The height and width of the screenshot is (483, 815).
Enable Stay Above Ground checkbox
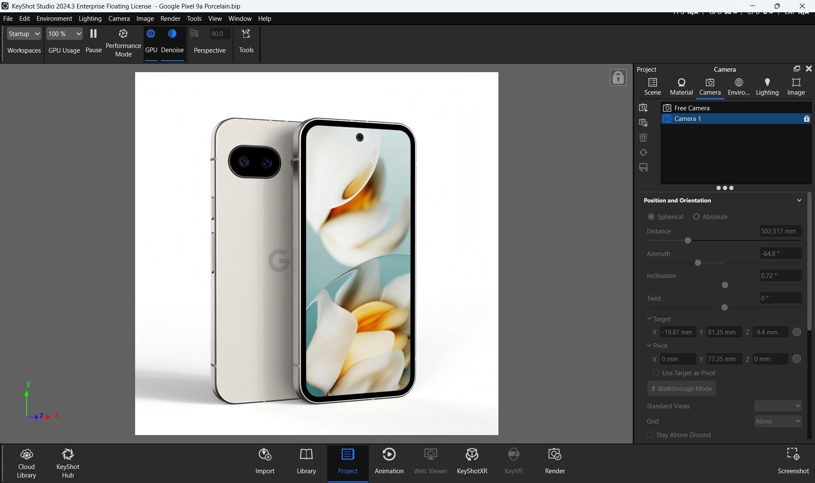click(650, 435)
